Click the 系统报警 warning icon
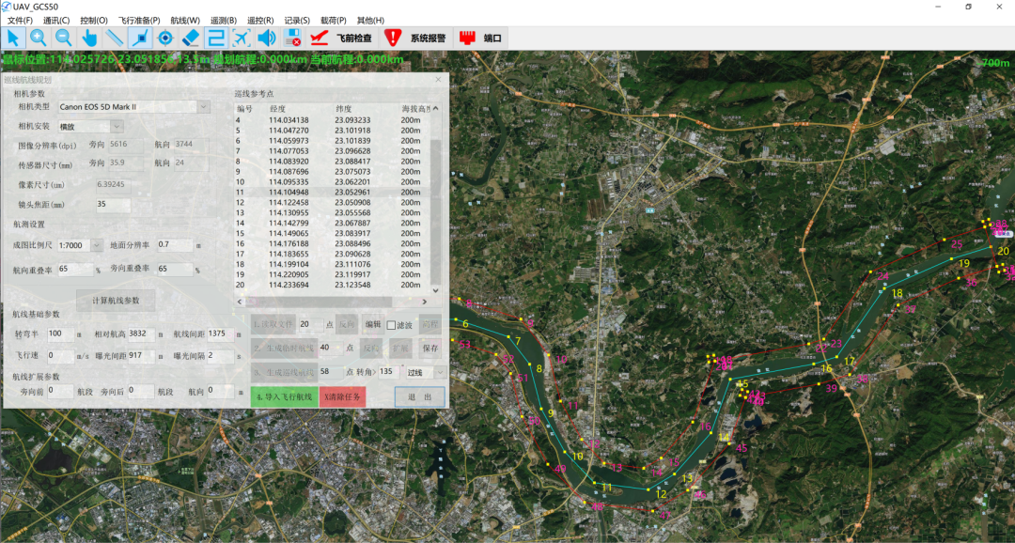Image resolution: width=1015 pixels, height=543 pixels. [393, 38]
